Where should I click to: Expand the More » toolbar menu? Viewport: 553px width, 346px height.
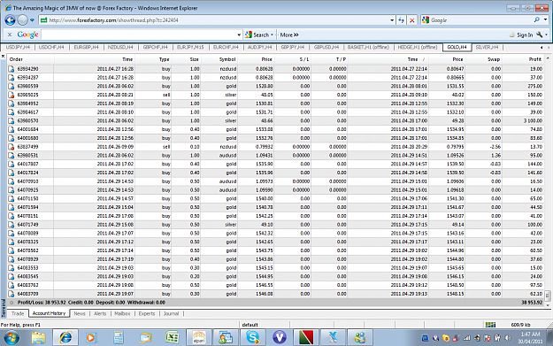289,35
